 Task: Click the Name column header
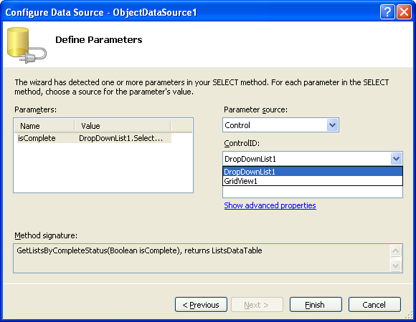pos(44,126)
